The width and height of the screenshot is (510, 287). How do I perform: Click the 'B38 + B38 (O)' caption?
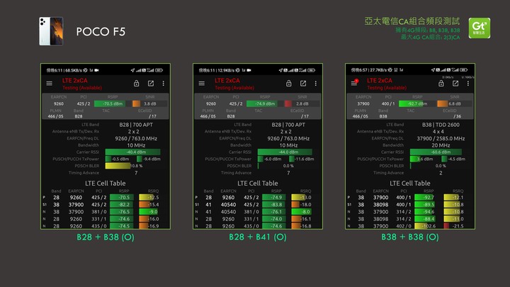click(410, 237)
